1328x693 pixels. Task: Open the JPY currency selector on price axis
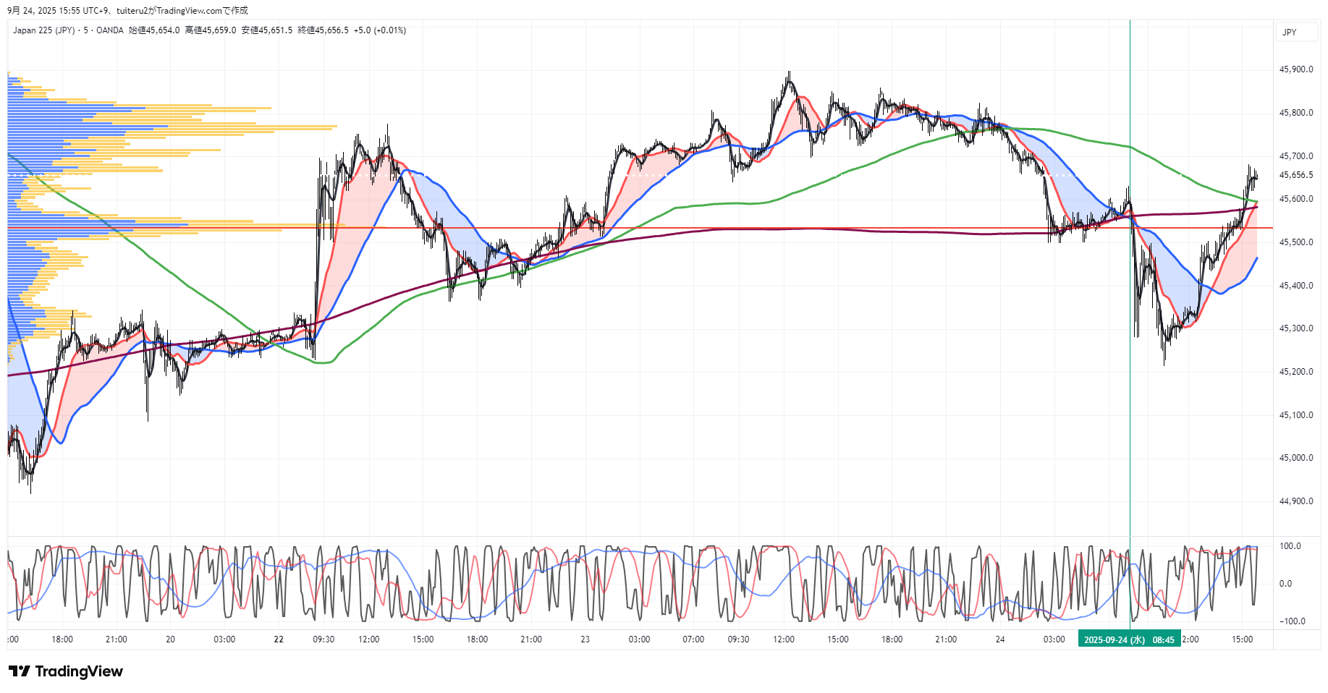pos(1290,33)
